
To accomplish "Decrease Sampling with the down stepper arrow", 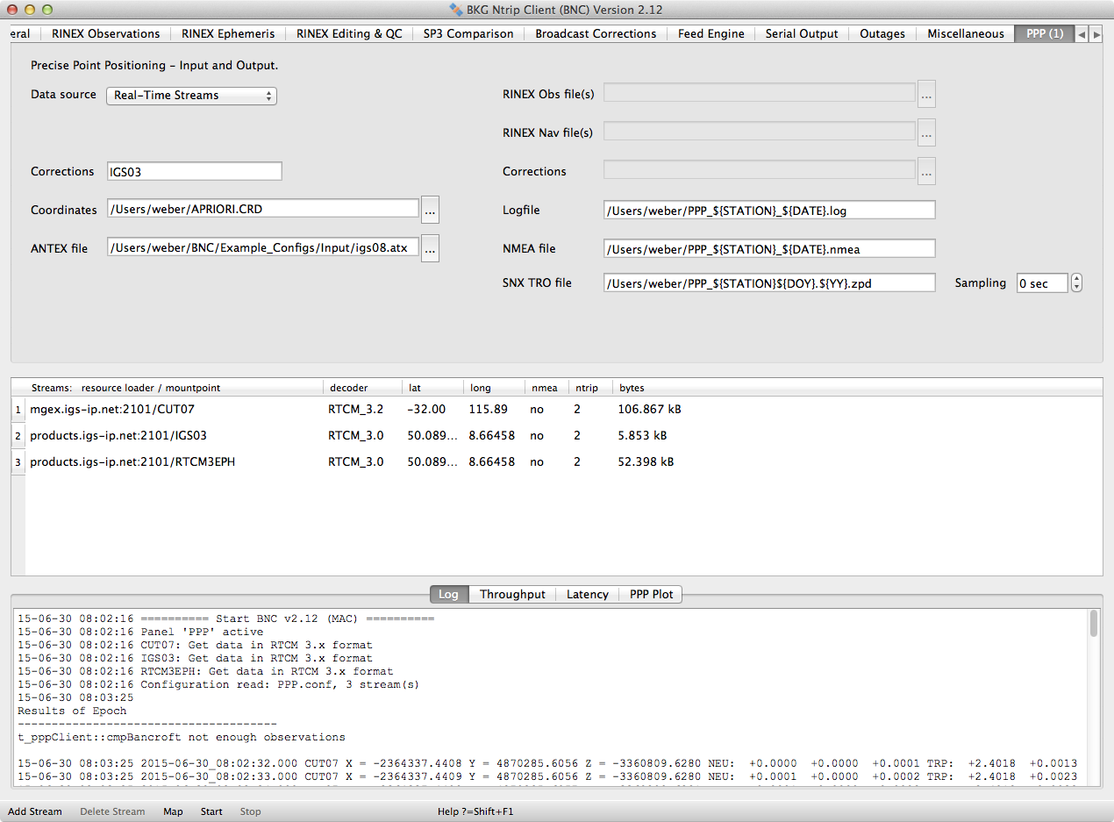I will (x=1075, y=287).
